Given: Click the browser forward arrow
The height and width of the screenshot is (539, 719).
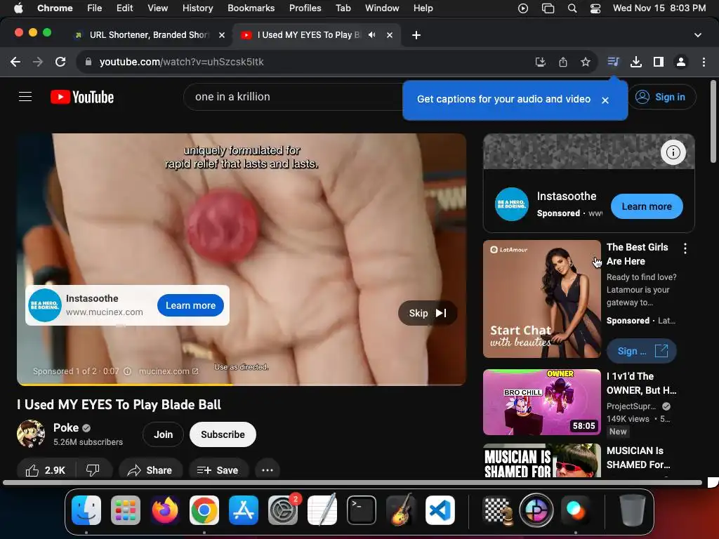Looking at the screenshot, I should point(38,62).
